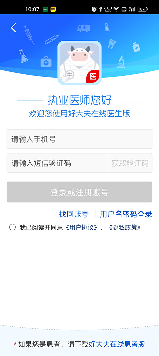Image resolution: width=159 pixels, height=356 pixels.
Task: Focus the phone number input field
Action: [79, 139]
